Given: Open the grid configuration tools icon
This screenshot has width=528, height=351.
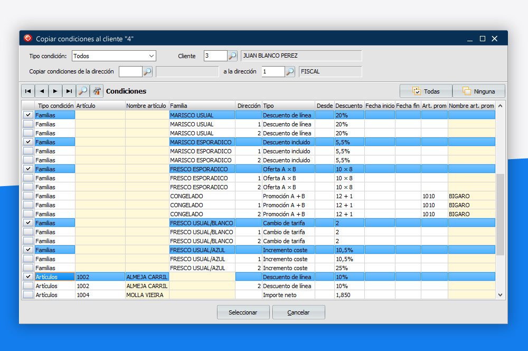Looking at the screenshot, I should coord(97,91).
